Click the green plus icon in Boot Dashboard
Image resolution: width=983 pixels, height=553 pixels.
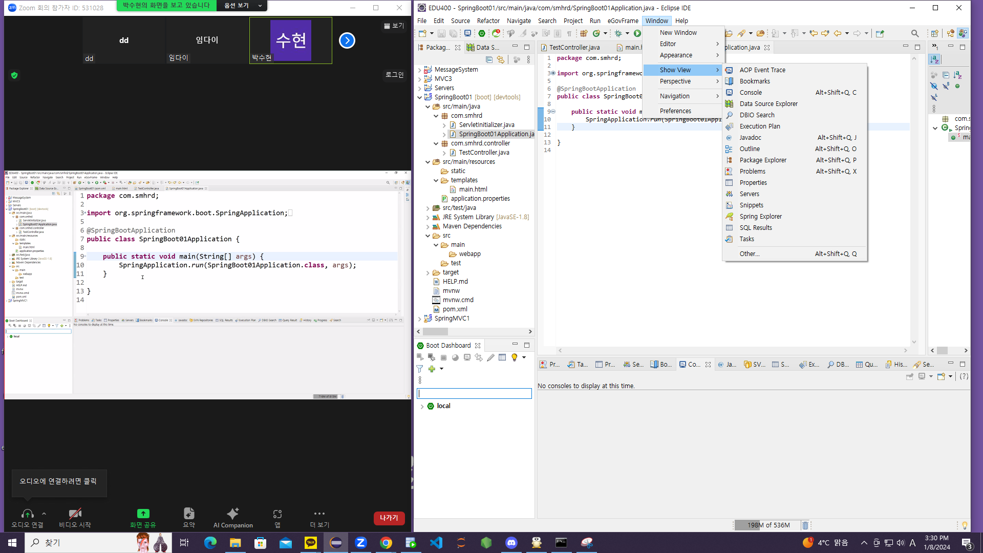pos(432,369)
